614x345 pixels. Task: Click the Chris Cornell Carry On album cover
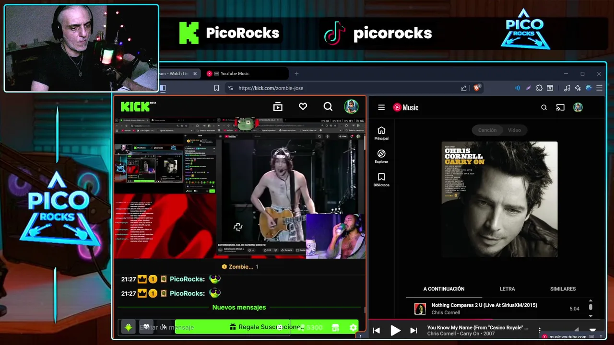[499, 199]
